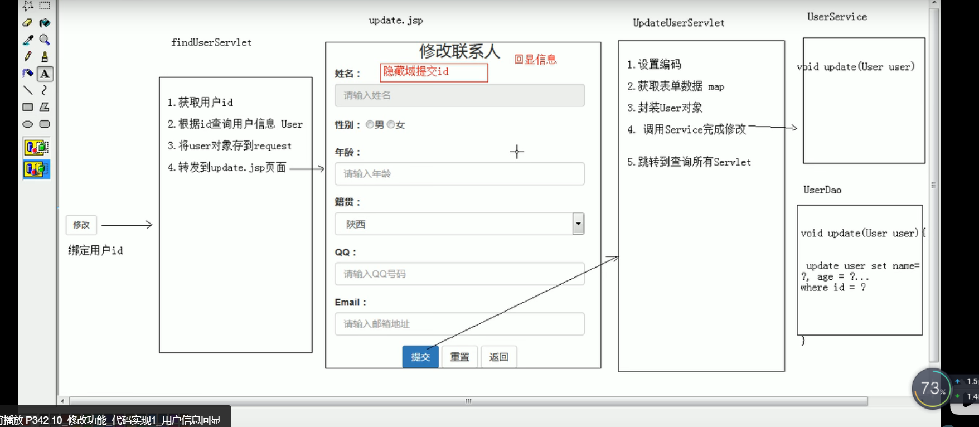
Task: Click the 修改 button
Action: 81,225
